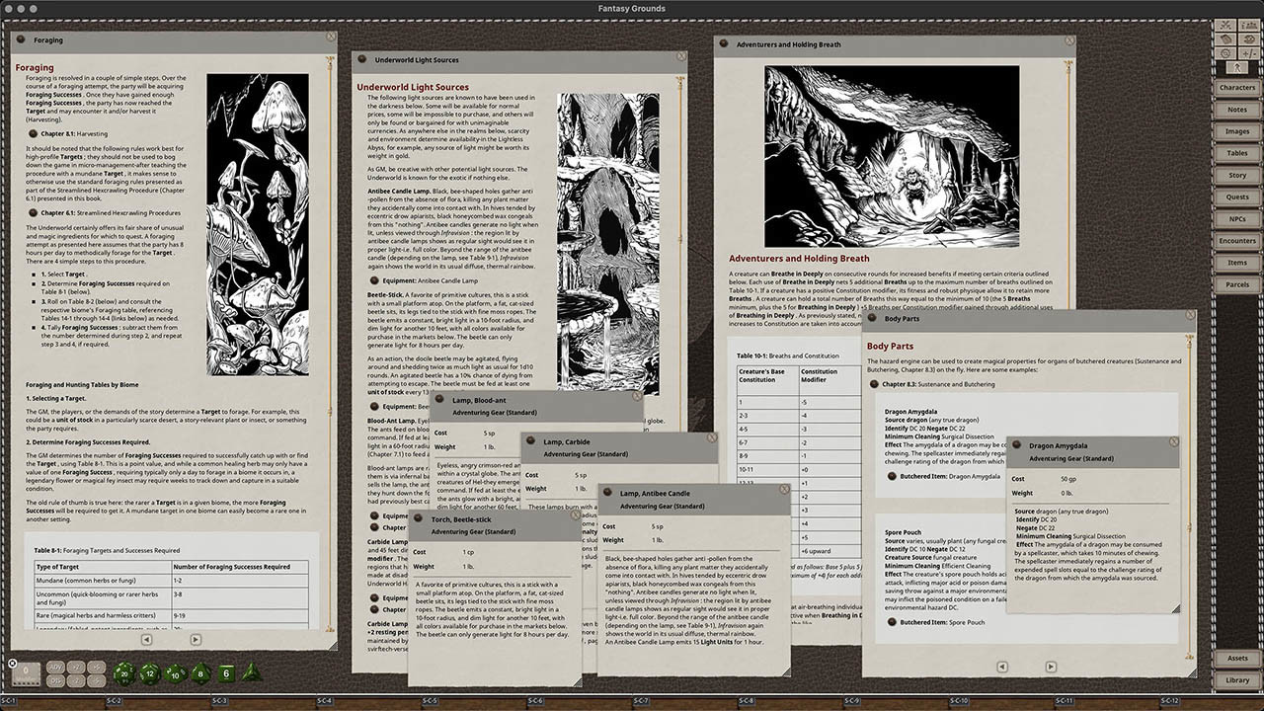Click the modifier value box
The image size is (1264, 711).
[26, 674]
